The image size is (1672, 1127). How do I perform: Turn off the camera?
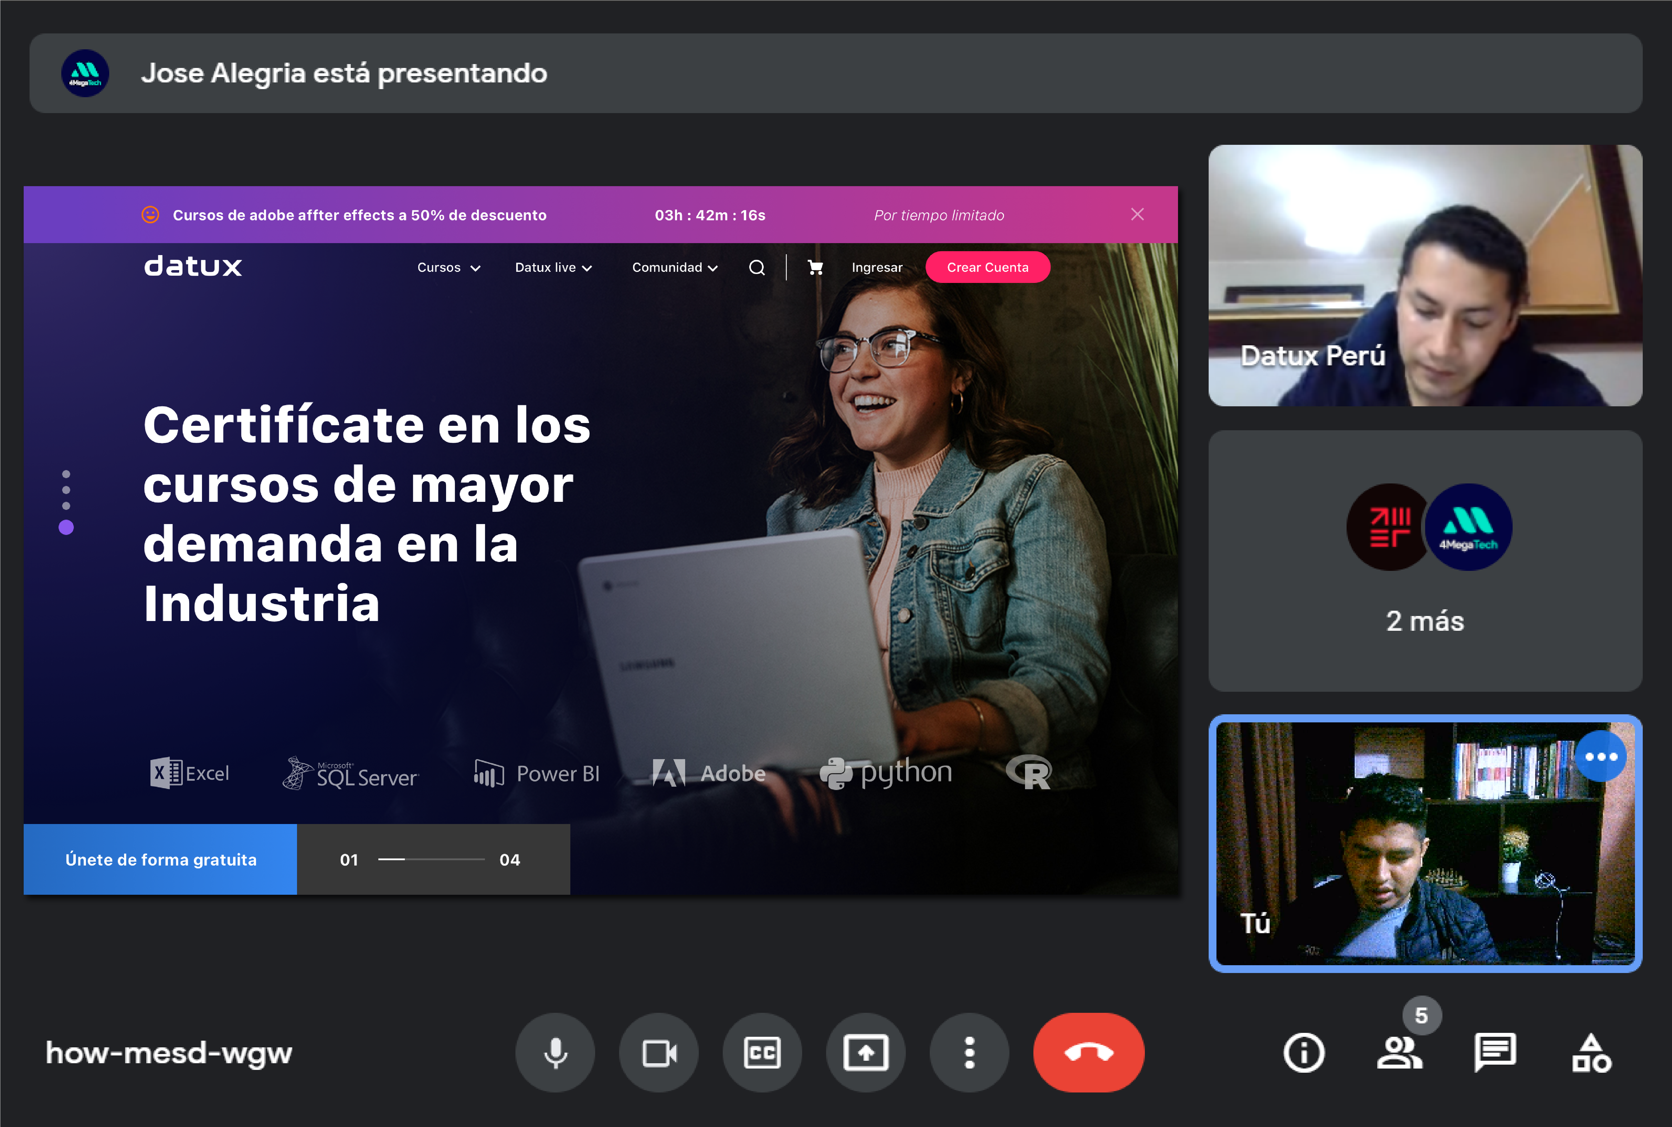tap(659, 1053)
